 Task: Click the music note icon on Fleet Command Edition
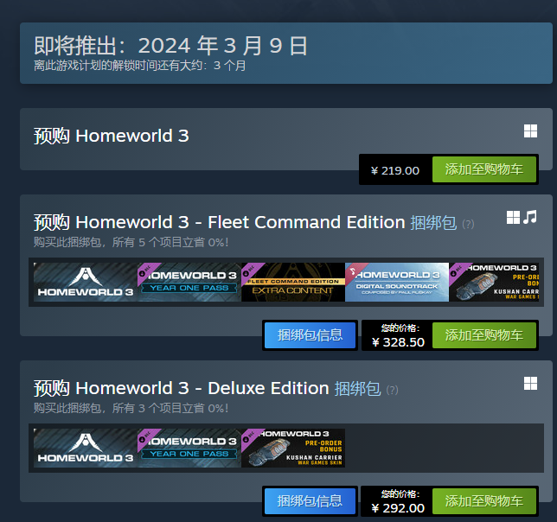click(x=530, y=217)
